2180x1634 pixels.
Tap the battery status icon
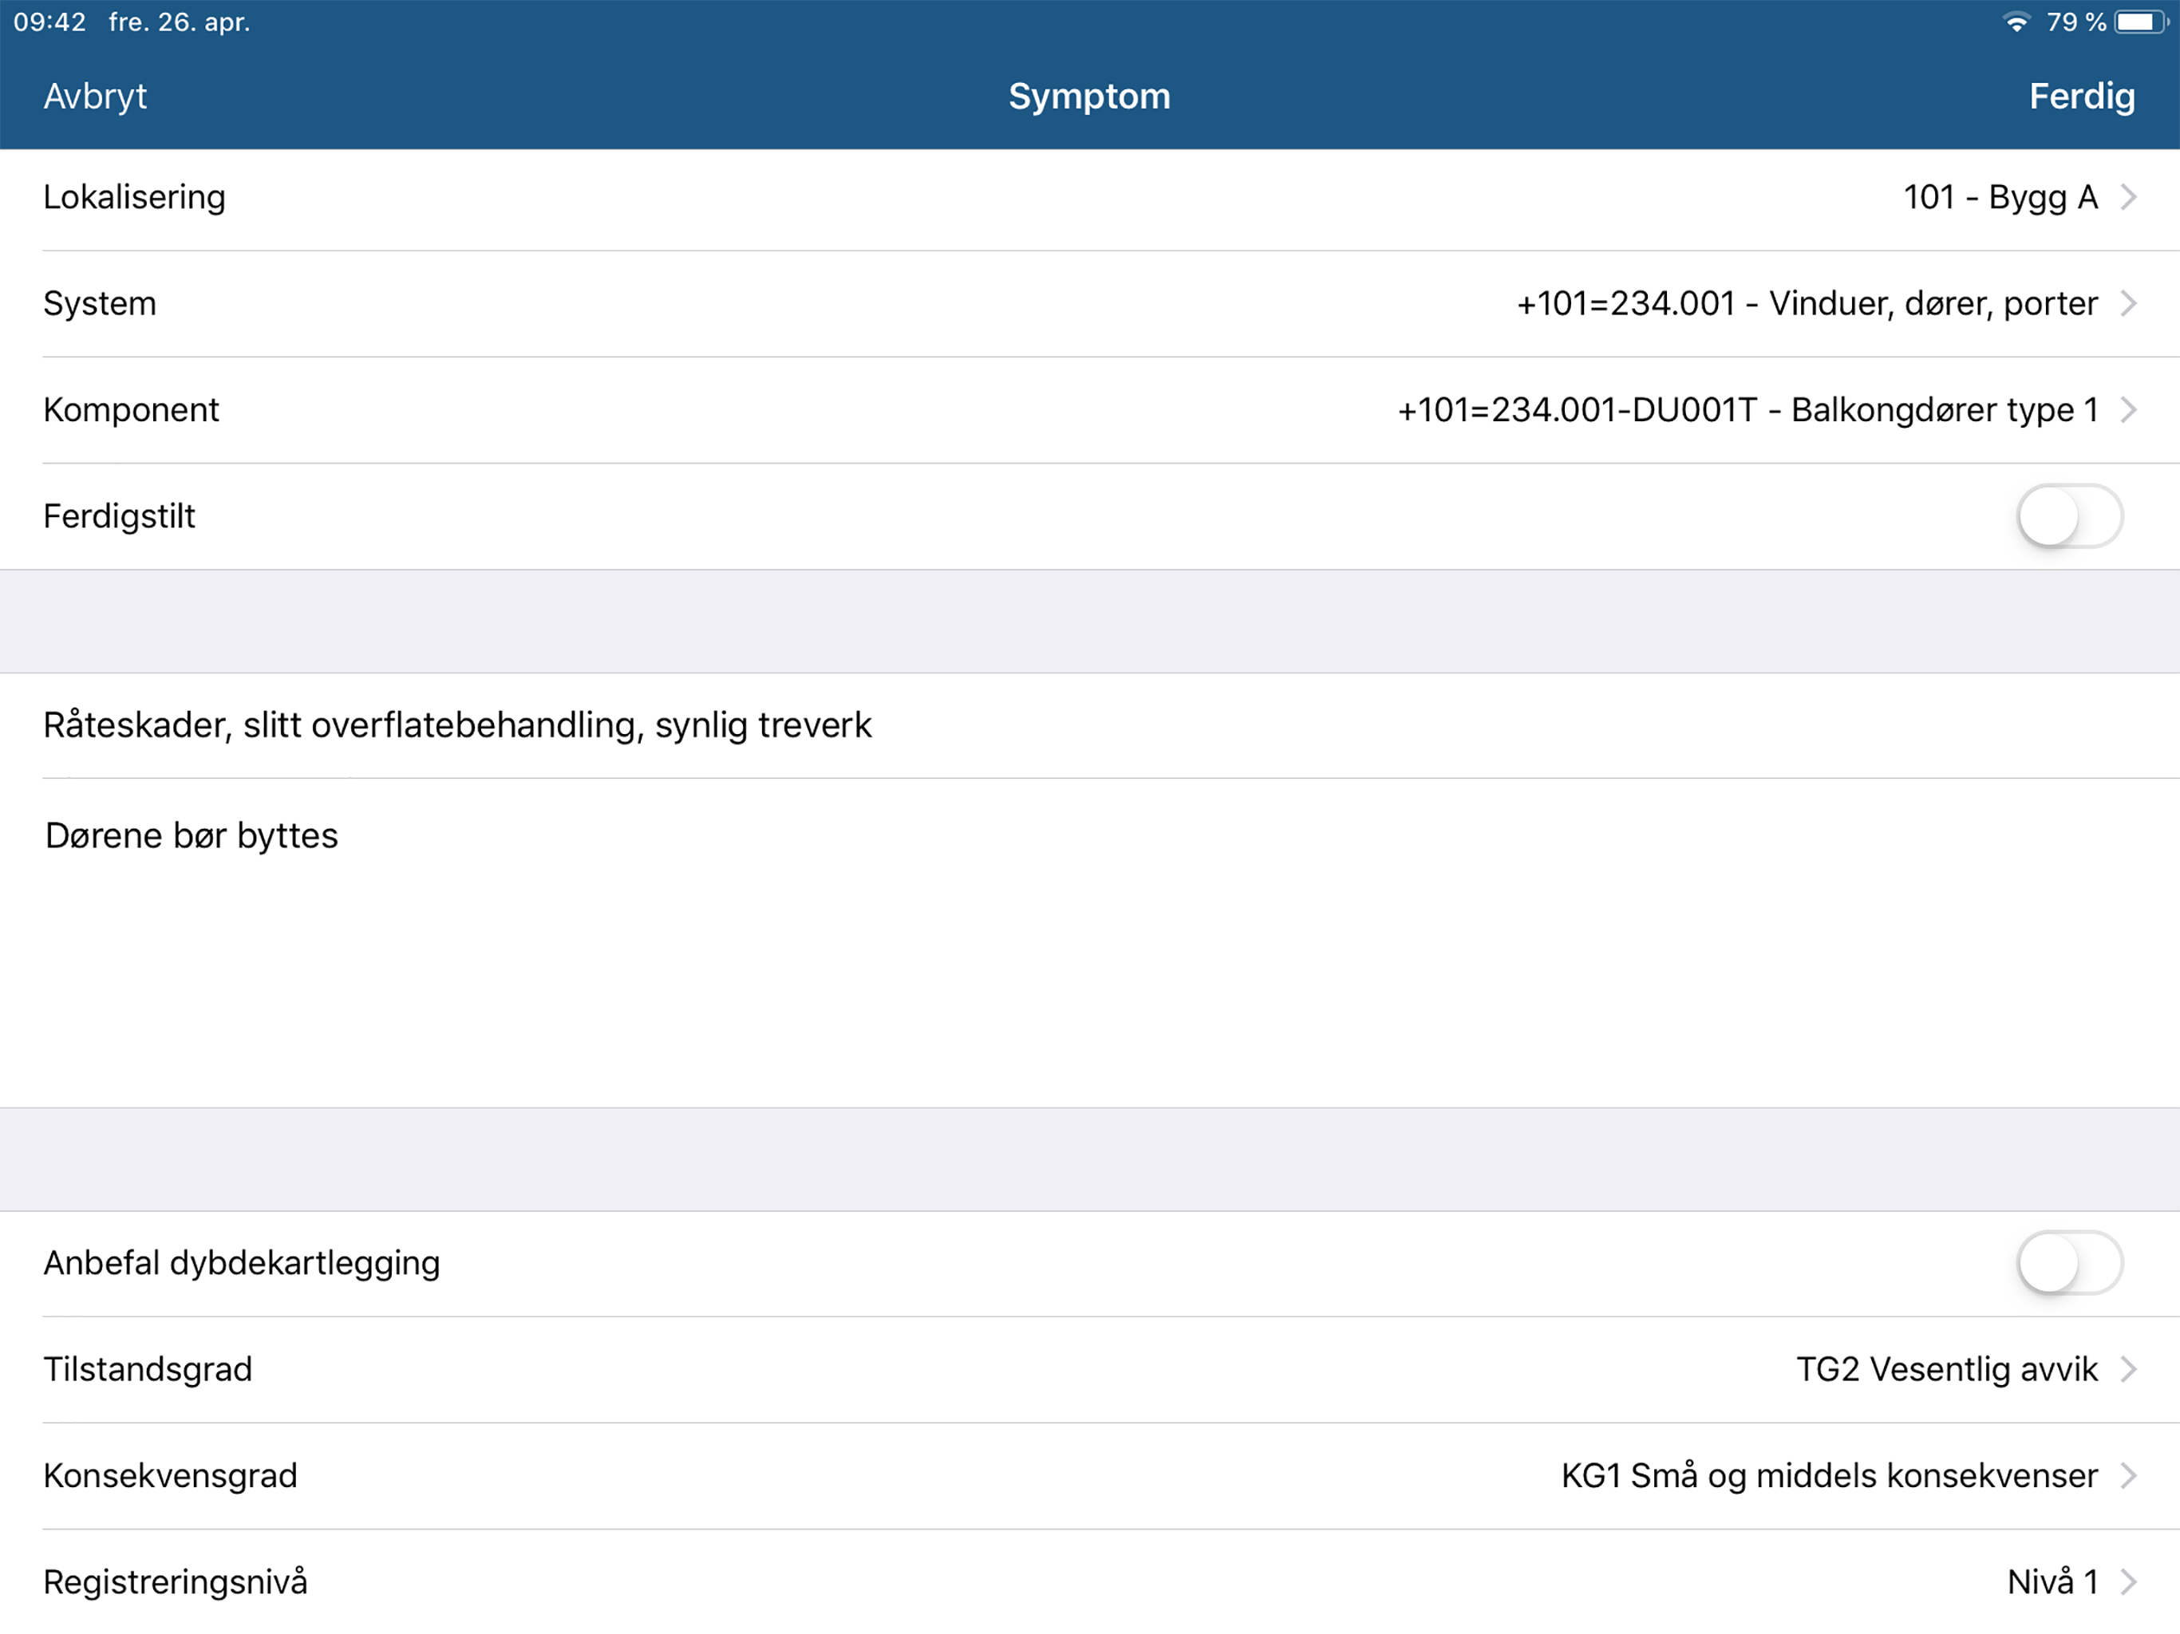[2141, 22]
